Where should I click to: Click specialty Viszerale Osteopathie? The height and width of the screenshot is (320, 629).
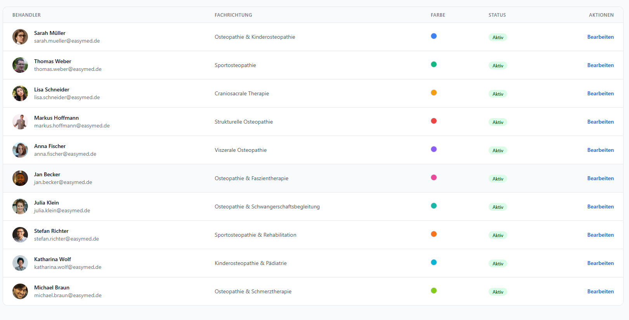click(x=241, y=150)
